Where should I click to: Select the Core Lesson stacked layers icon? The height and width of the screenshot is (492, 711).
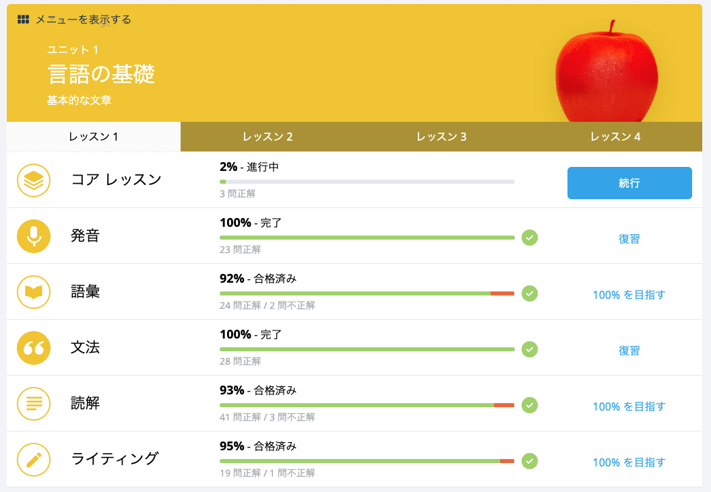click(34, 180)
